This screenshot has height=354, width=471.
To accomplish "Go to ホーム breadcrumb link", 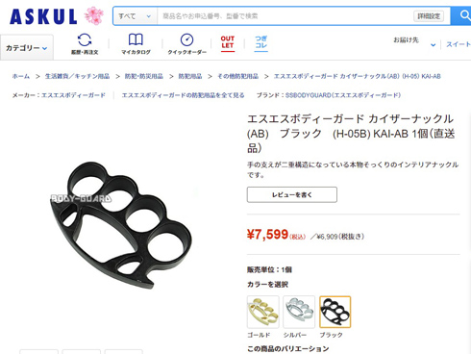I will [21, 76].
